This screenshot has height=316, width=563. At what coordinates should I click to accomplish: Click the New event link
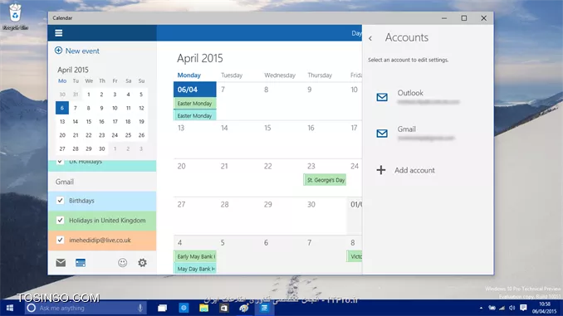pyautogui.click(x=82, y=51)
